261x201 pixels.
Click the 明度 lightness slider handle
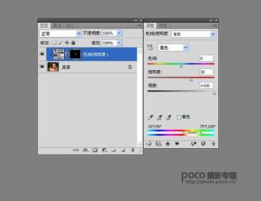click(x=215, y=93)
